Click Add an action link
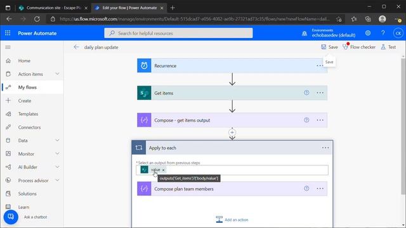 (232, 220)
